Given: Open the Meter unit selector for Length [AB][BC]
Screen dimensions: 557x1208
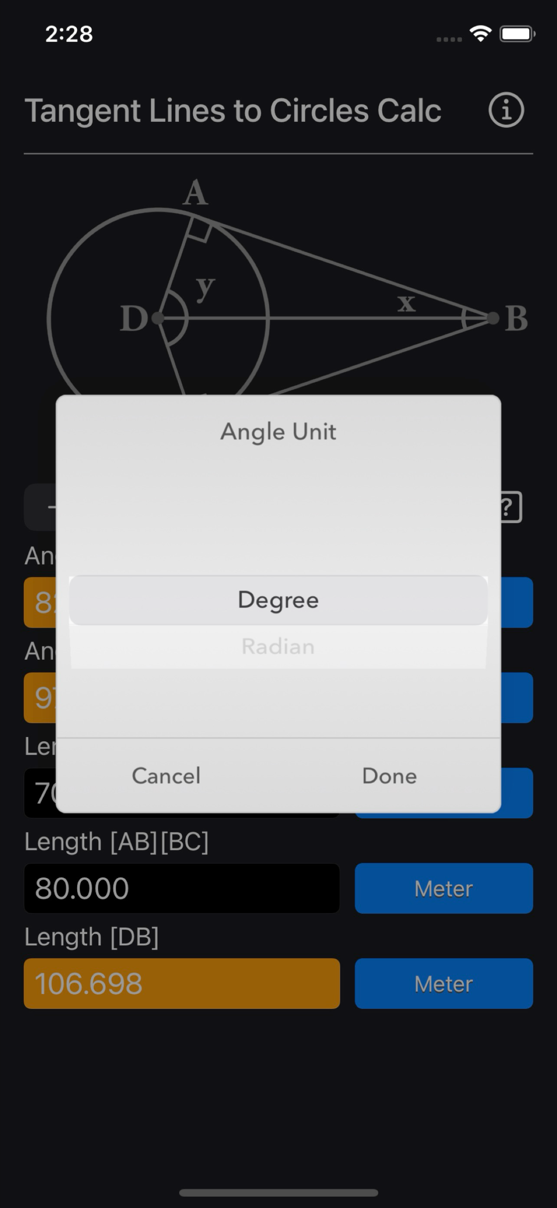Looking at the screenshot, I should [x=443, y=888].
